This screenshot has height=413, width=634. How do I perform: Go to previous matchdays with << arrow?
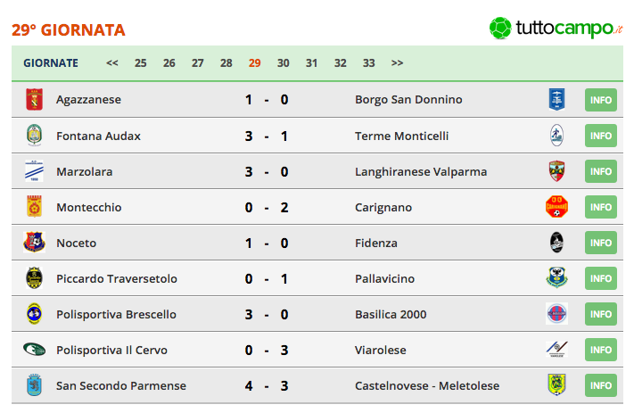tap(112, 63)
